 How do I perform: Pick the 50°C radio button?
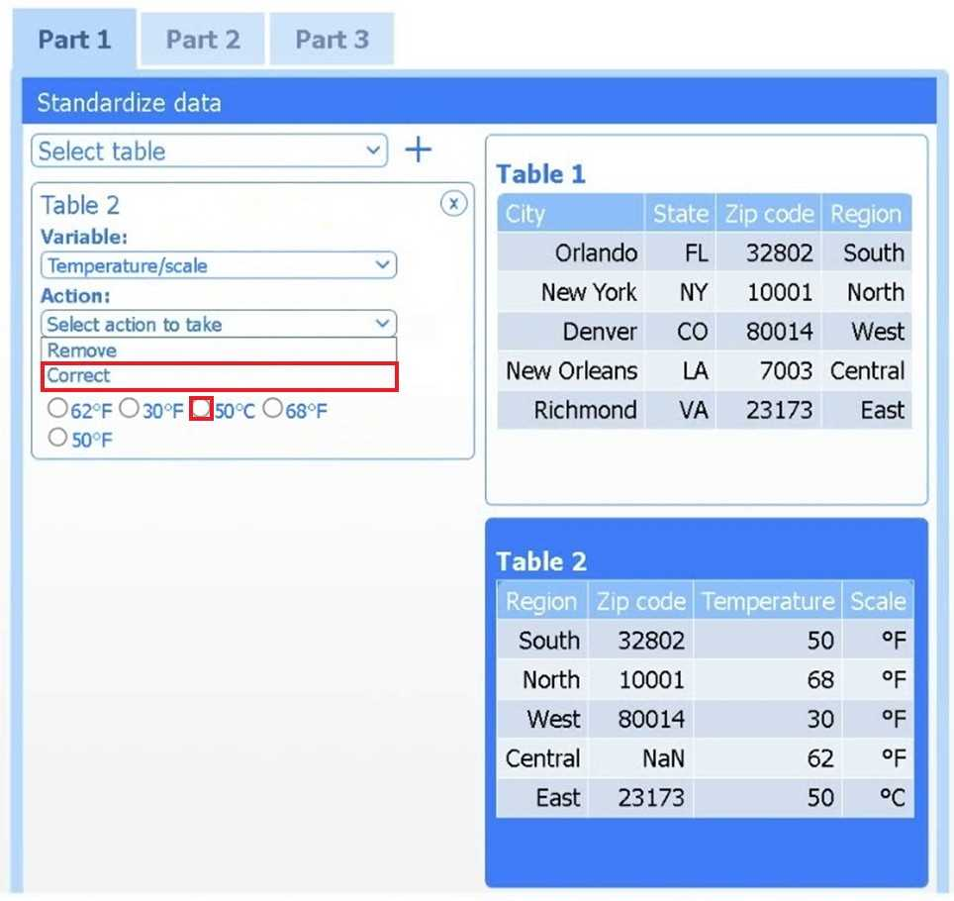pos(202,409)
